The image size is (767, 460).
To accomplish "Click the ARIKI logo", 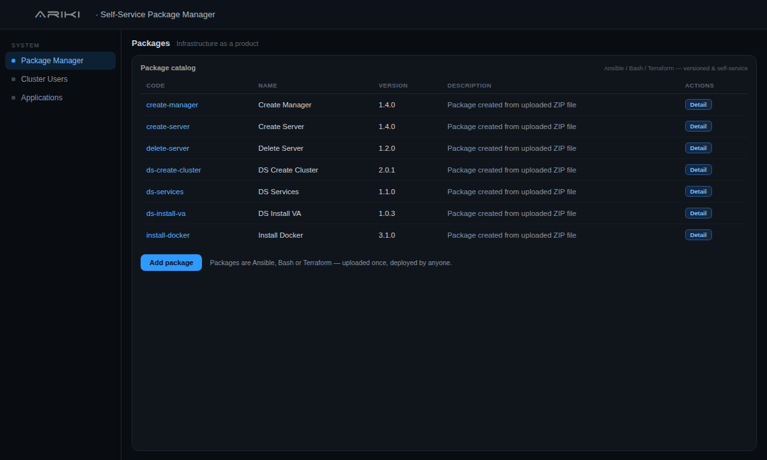I will pyautogui.click(x=58, y=14).
